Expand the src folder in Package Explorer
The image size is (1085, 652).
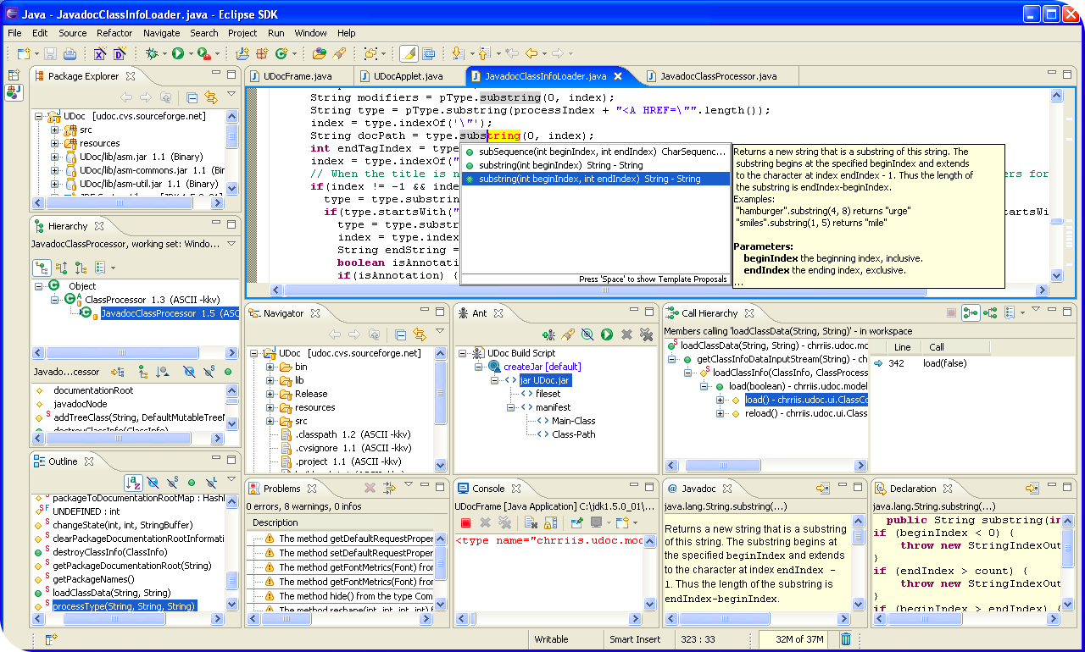(x=55, y=130)
